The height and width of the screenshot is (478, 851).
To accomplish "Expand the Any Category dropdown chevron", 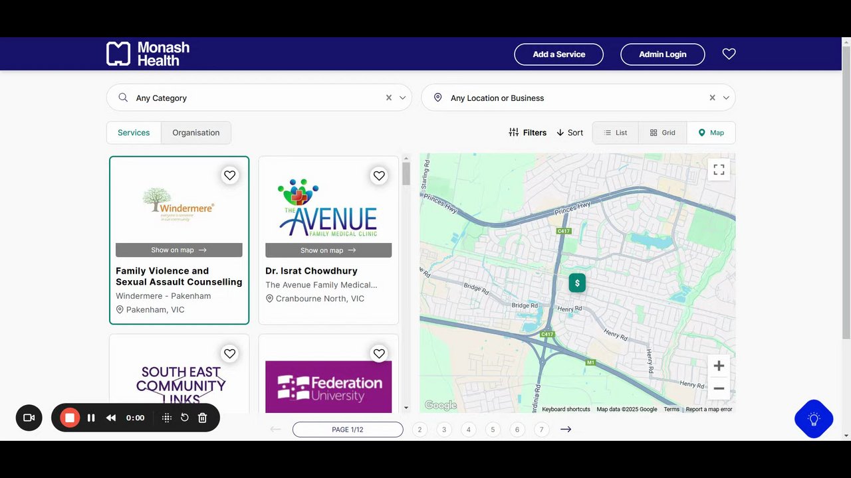I will (x=402, y=98).
